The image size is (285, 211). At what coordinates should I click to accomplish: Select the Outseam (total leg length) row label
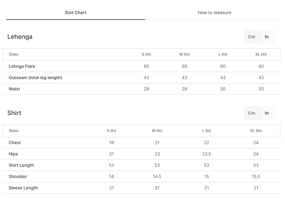(35, 78)
